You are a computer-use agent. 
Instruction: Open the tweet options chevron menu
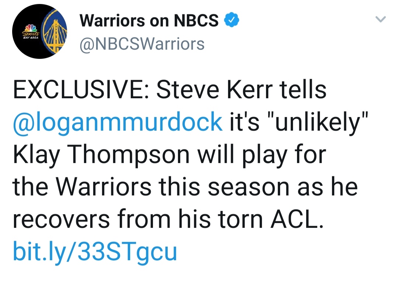point(380,20)
